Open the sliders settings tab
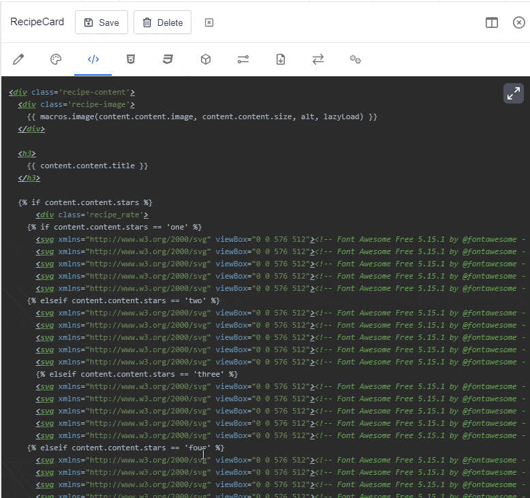Viewport: 530px width, 498px height. pyautogui.click(x=243, y=59)
